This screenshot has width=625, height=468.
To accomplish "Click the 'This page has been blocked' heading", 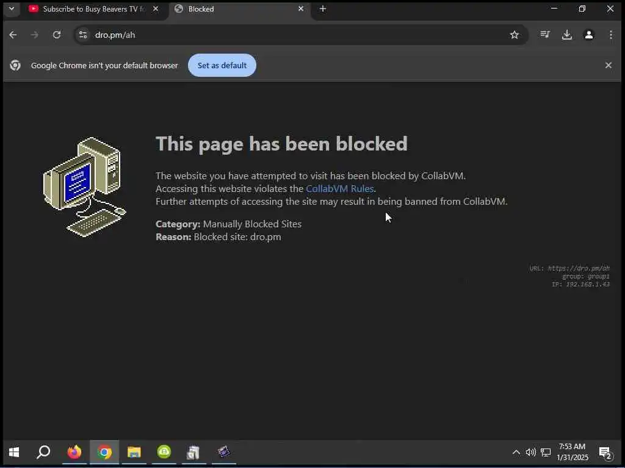I will (x=281, y=144).
